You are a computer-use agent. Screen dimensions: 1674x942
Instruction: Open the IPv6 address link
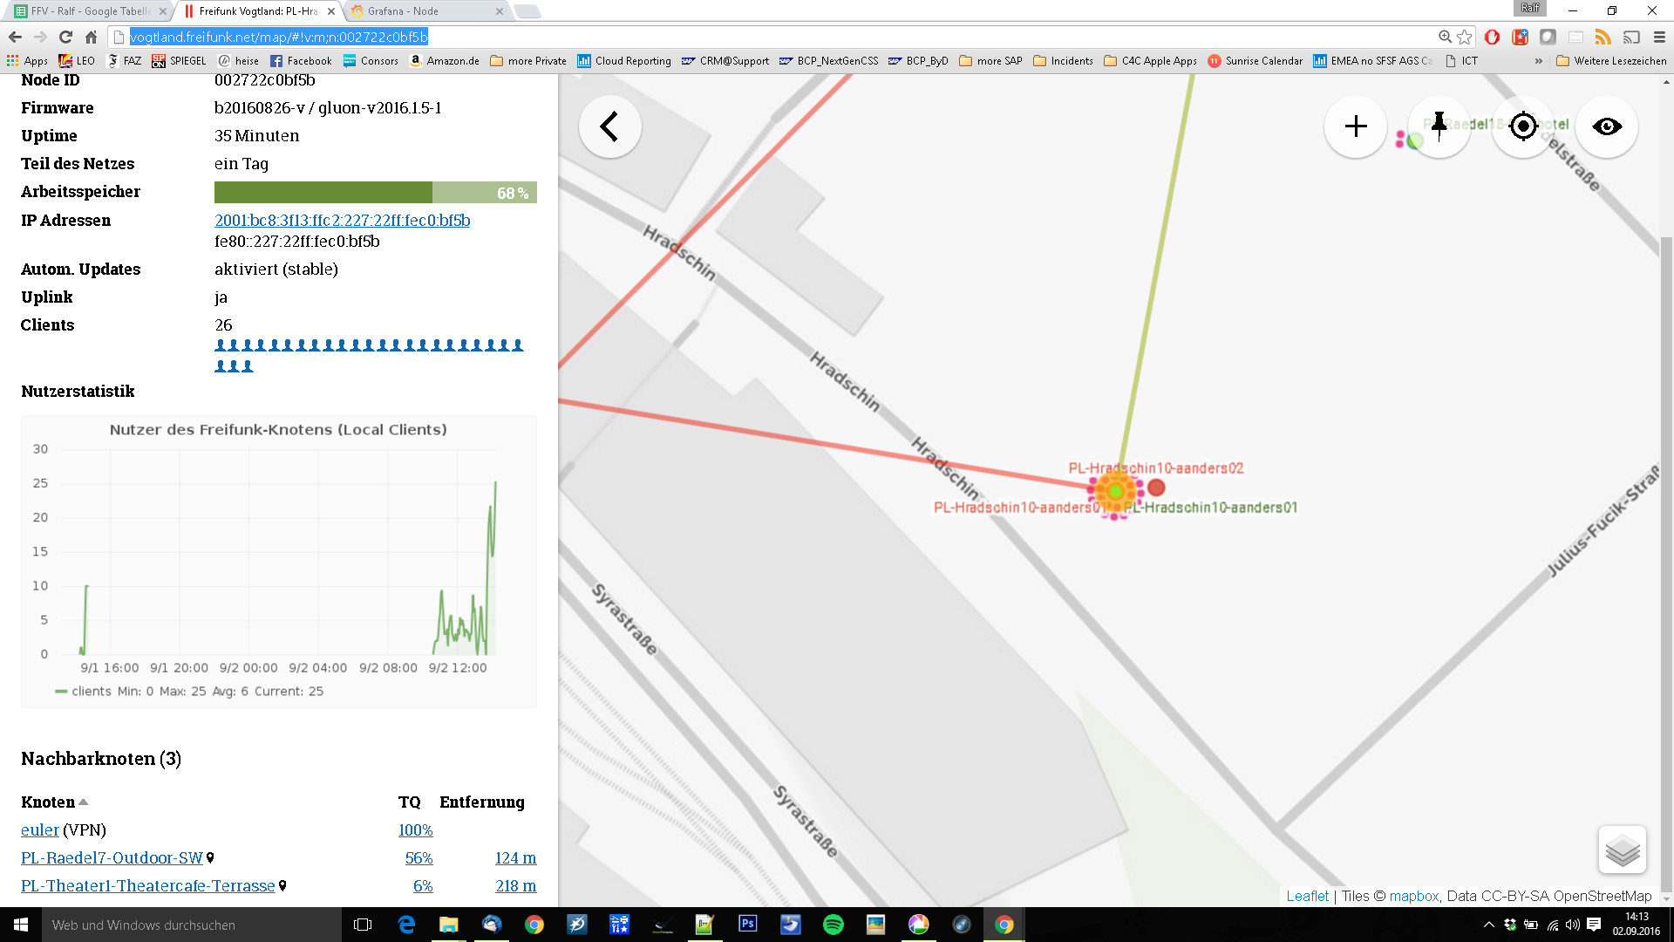point(342,221)
